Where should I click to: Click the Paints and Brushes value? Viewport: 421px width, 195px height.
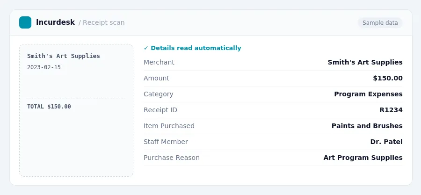tap(367, 126)
